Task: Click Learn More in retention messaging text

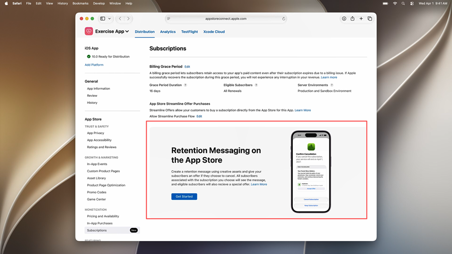Action: tap(259, 184)
